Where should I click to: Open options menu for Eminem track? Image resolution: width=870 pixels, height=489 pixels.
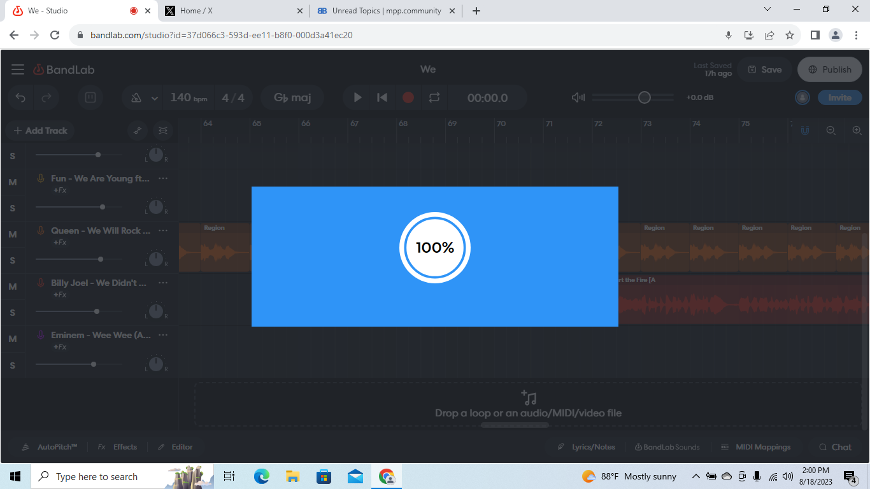[x=163, y=336]
